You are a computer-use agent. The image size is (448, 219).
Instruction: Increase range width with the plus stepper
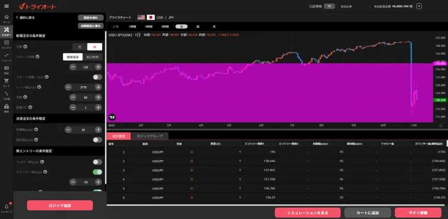[98, 88]
